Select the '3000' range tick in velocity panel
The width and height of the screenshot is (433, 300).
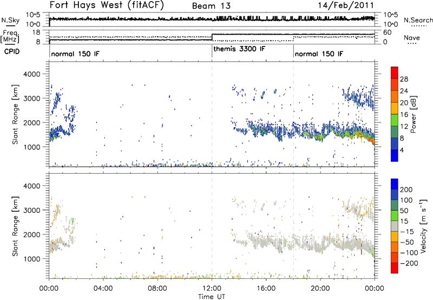click(x=32, y=210)
